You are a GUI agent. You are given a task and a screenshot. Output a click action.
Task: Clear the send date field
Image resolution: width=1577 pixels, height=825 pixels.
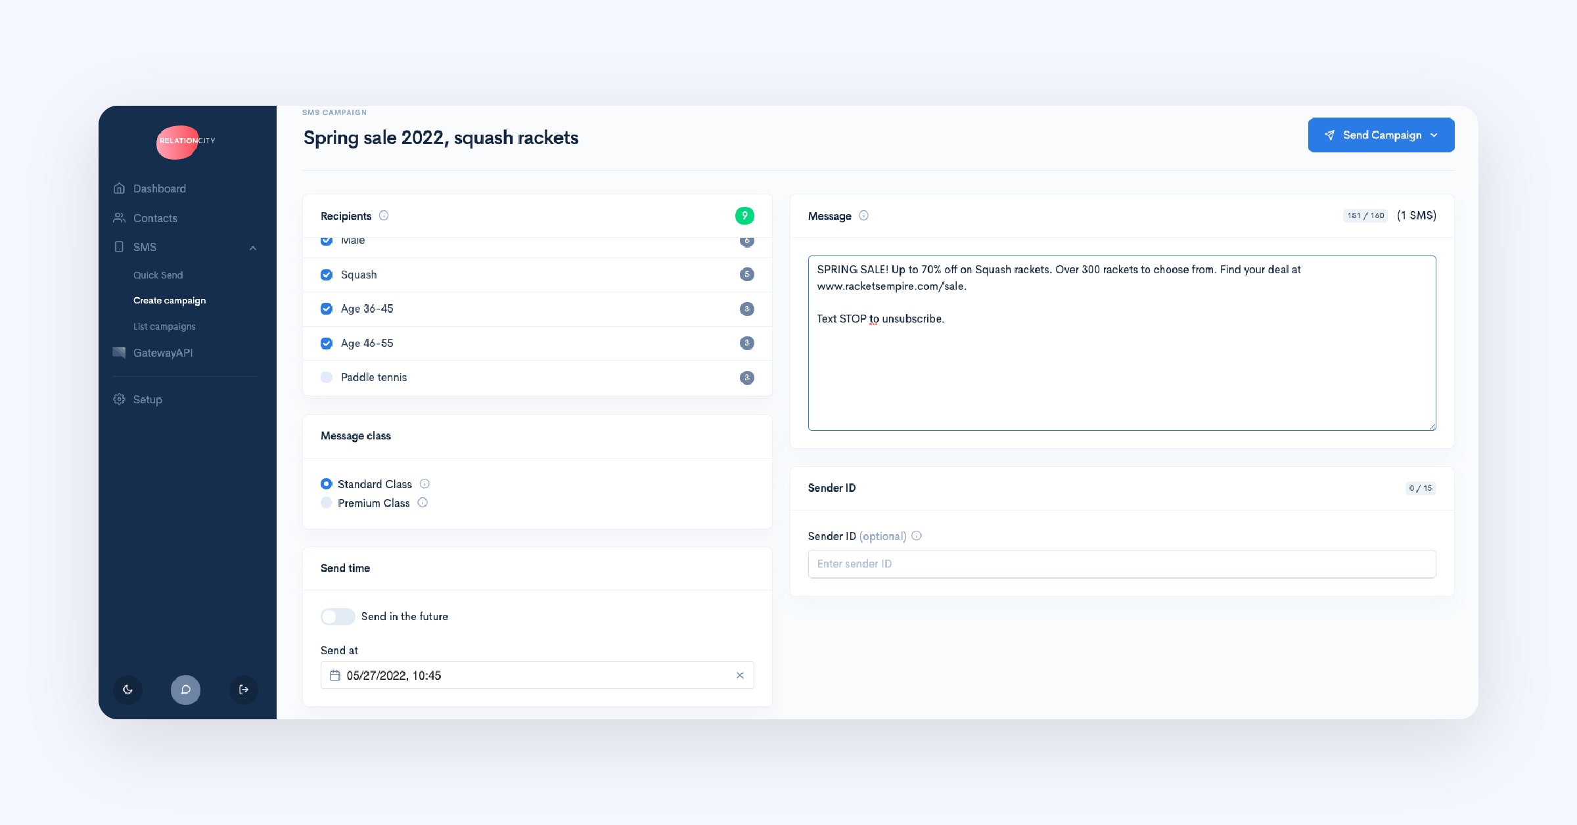[x=739, y=676]
